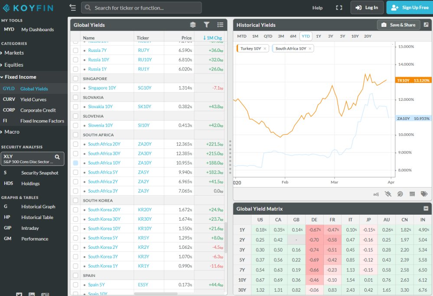Toggle fullscreen mode icon

click(x=339, y=8)
